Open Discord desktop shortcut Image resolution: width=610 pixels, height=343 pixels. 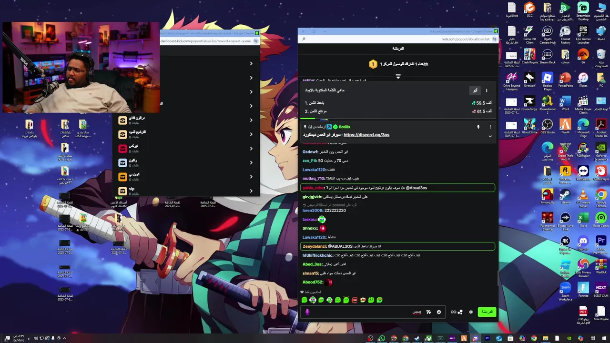(583, 243)
